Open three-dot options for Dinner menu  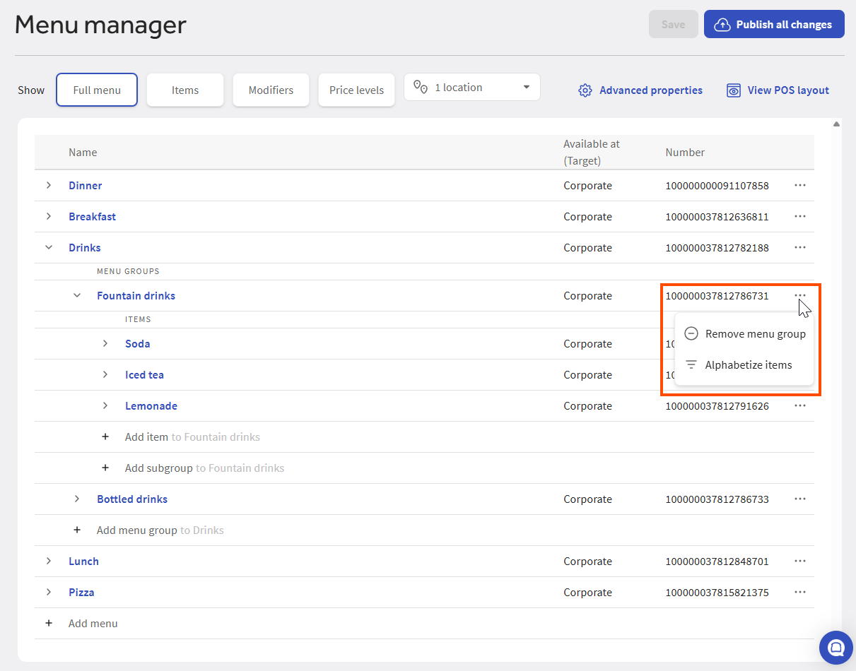pos(799,185)
